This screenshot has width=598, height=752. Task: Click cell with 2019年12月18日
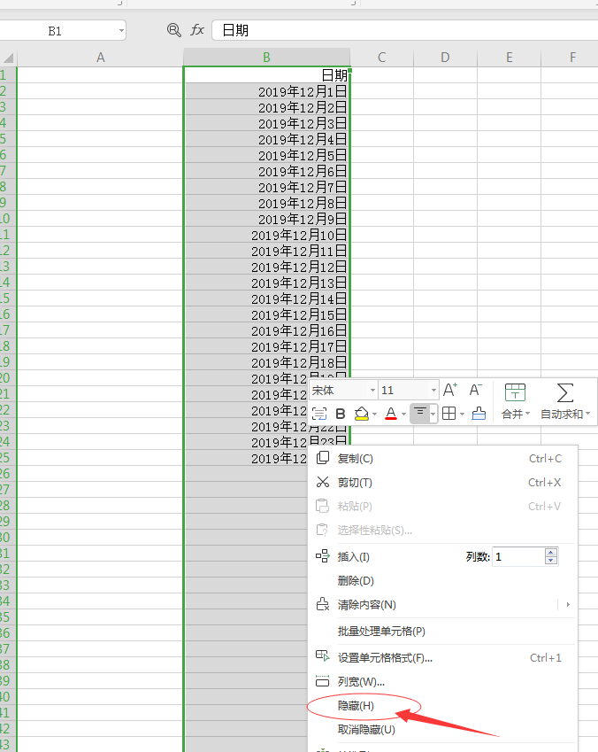[267, 362]
